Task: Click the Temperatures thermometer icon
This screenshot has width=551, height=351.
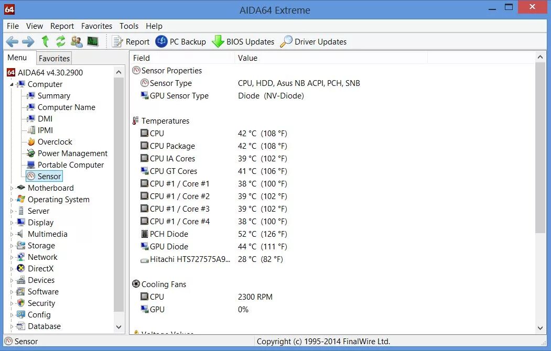Action: coord(136,120)
